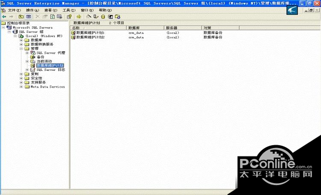Click the 备份 backup node icon
The image size is (321, 195).
click(x=33, y=57)
